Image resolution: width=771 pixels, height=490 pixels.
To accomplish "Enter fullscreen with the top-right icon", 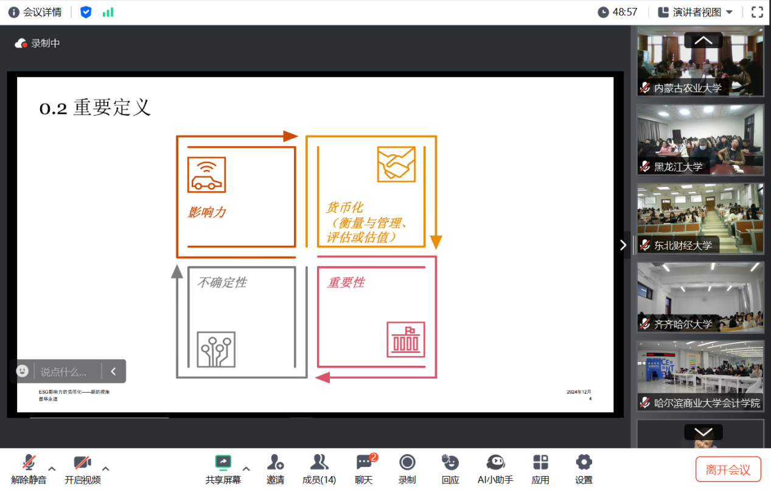I will [757, 12].
